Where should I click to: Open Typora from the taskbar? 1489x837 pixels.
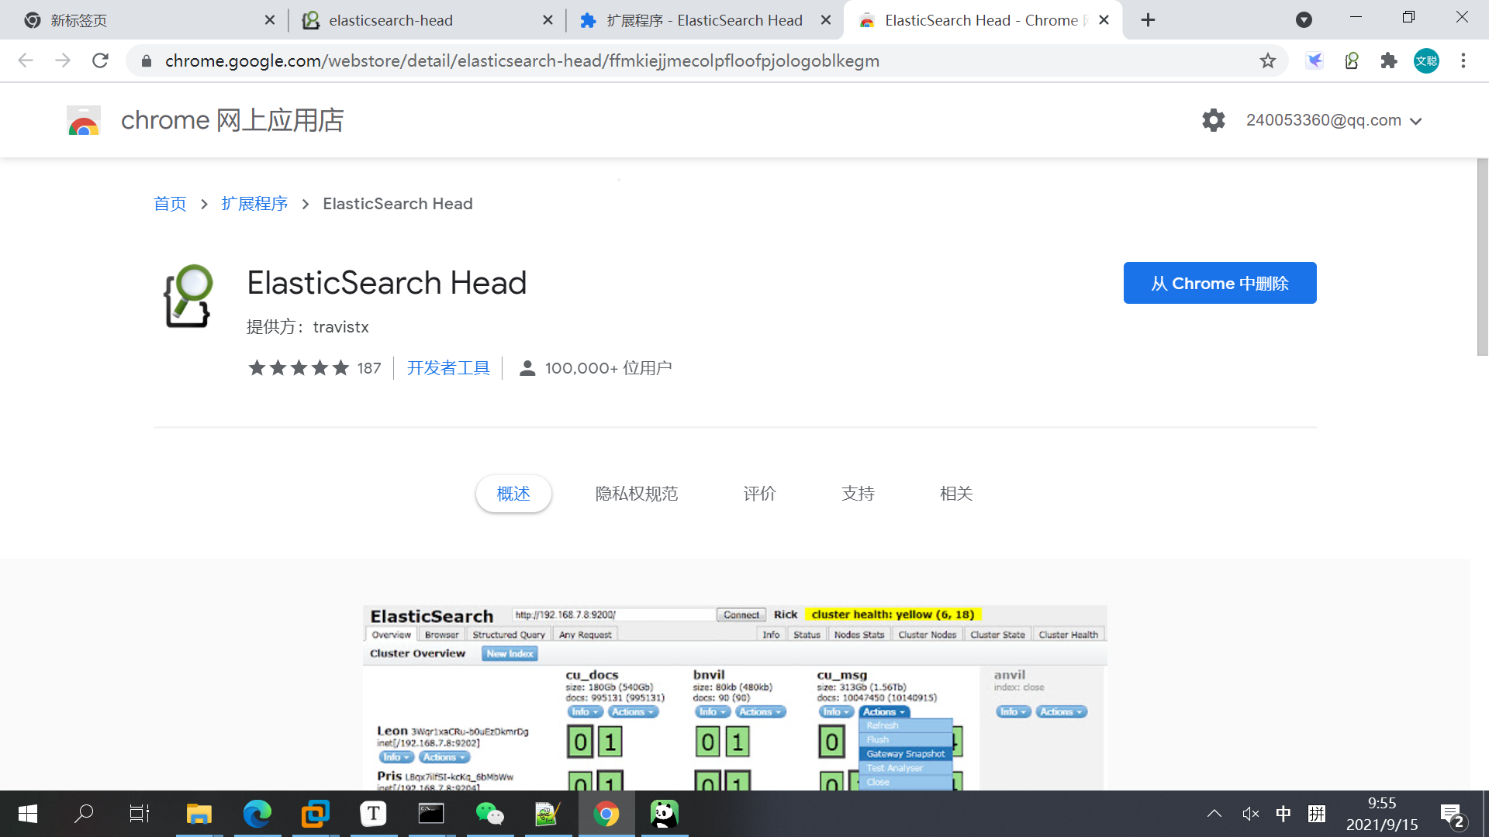(x=373, y=814)
